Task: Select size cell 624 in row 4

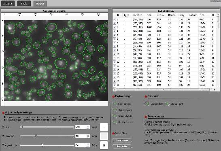Action: pos(149,31)
